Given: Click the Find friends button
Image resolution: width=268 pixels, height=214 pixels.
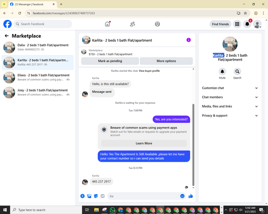Looking at the screenshot, I should (x=220, y=24).
